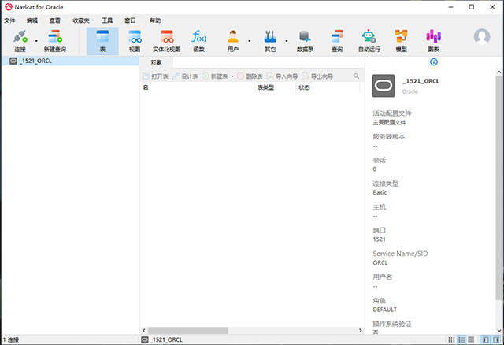Click the 'DEFAULT' role value
This screenshot has height=345, width=504.
[385, 310]
